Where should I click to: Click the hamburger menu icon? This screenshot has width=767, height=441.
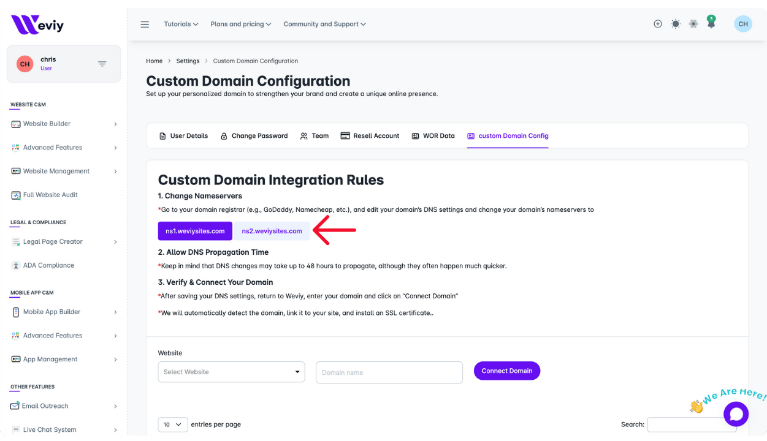145,24
